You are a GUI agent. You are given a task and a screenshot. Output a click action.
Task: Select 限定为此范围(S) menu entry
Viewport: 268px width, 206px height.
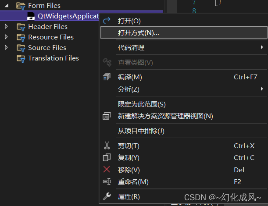click(x=142, y=104)
